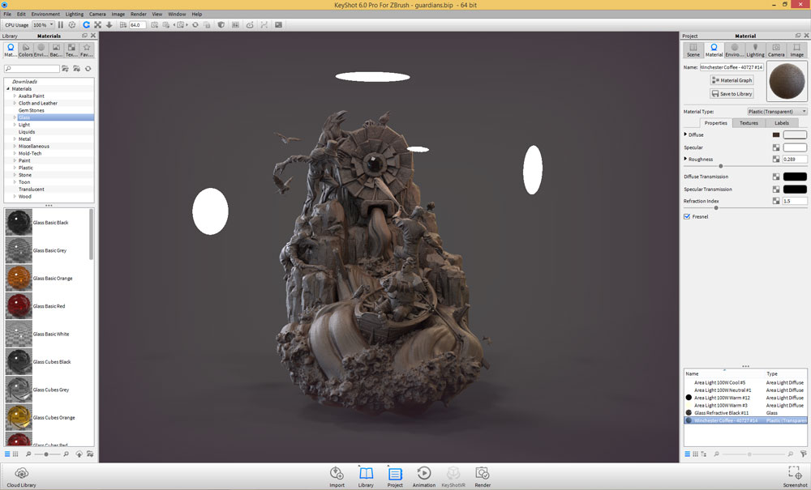Open the Render menu in menu bar
Image resolution: width=811 pixels, height=490 pixels.
click(x=138, y=14)
